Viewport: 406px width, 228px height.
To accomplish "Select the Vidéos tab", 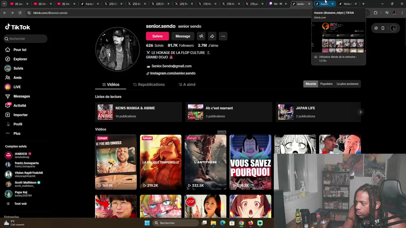I will tap(111, 85).
